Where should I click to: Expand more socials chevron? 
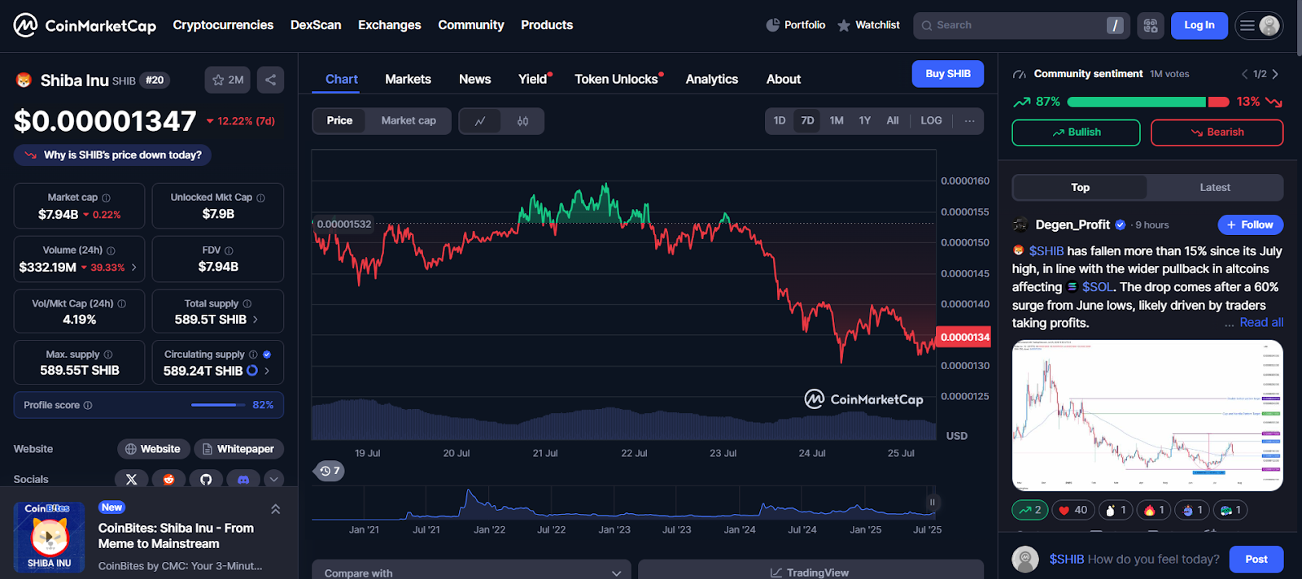[x=274, y=479]
